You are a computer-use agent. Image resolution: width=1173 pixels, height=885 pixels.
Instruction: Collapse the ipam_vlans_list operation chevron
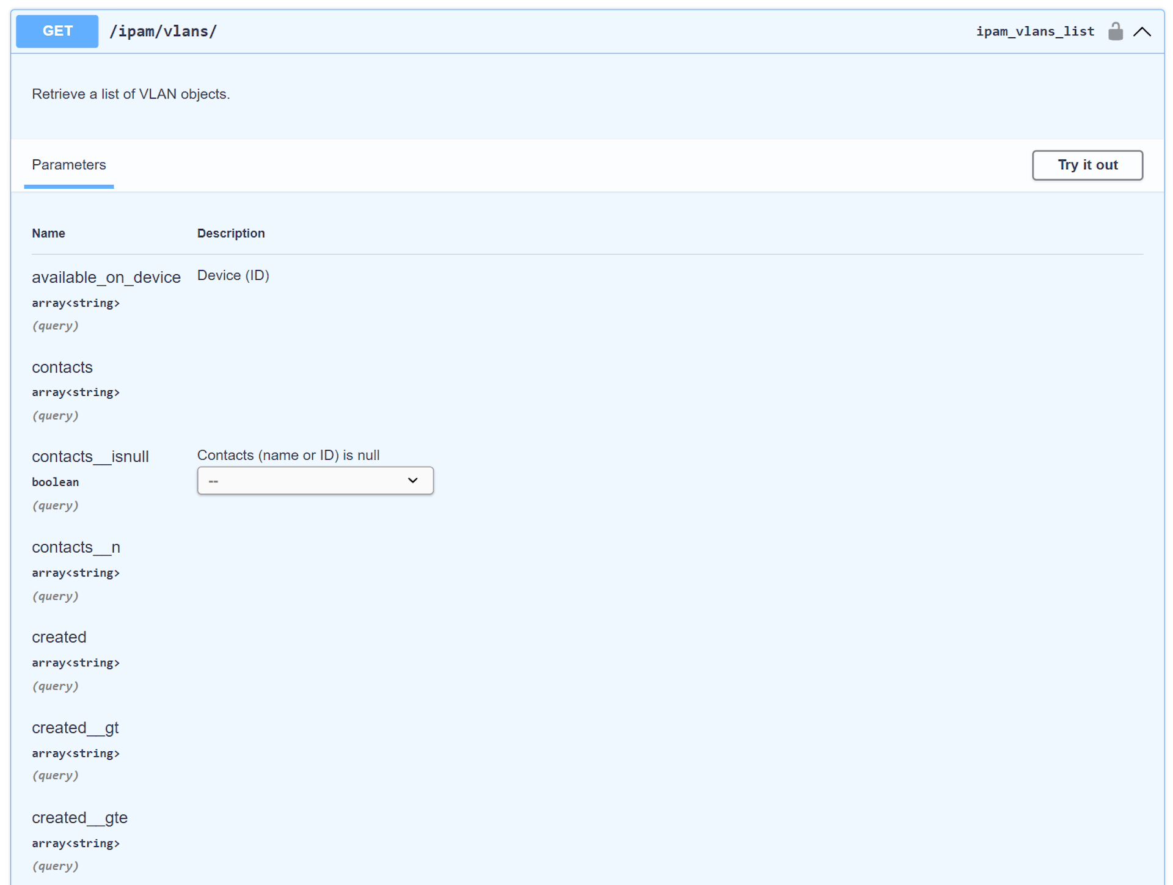click(1142, 32)
